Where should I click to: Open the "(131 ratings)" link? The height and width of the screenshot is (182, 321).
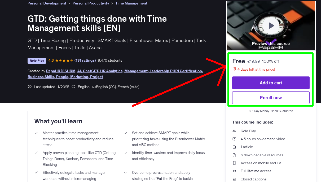click(85, 60)
